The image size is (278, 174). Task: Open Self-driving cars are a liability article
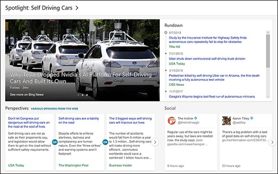point(79,120)
